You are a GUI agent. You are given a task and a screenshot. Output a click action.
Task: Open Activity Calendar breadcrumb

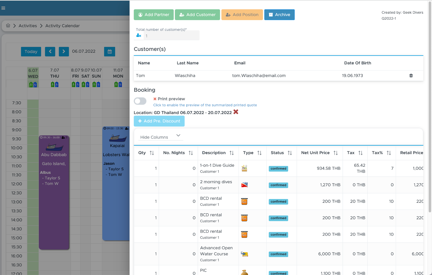pyautogui.click(x=62, y=26)
